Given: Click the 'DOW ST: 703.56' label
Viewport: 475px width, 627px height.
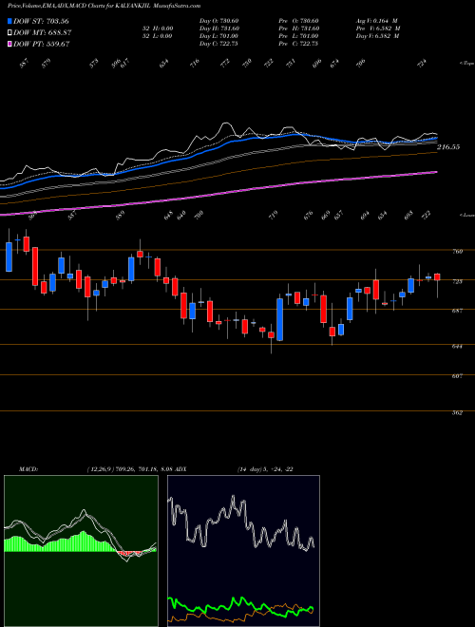Looking at the screenshot, I should click(41, 21).
